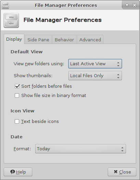
Task: Select the Display tab
Action: 14,39
